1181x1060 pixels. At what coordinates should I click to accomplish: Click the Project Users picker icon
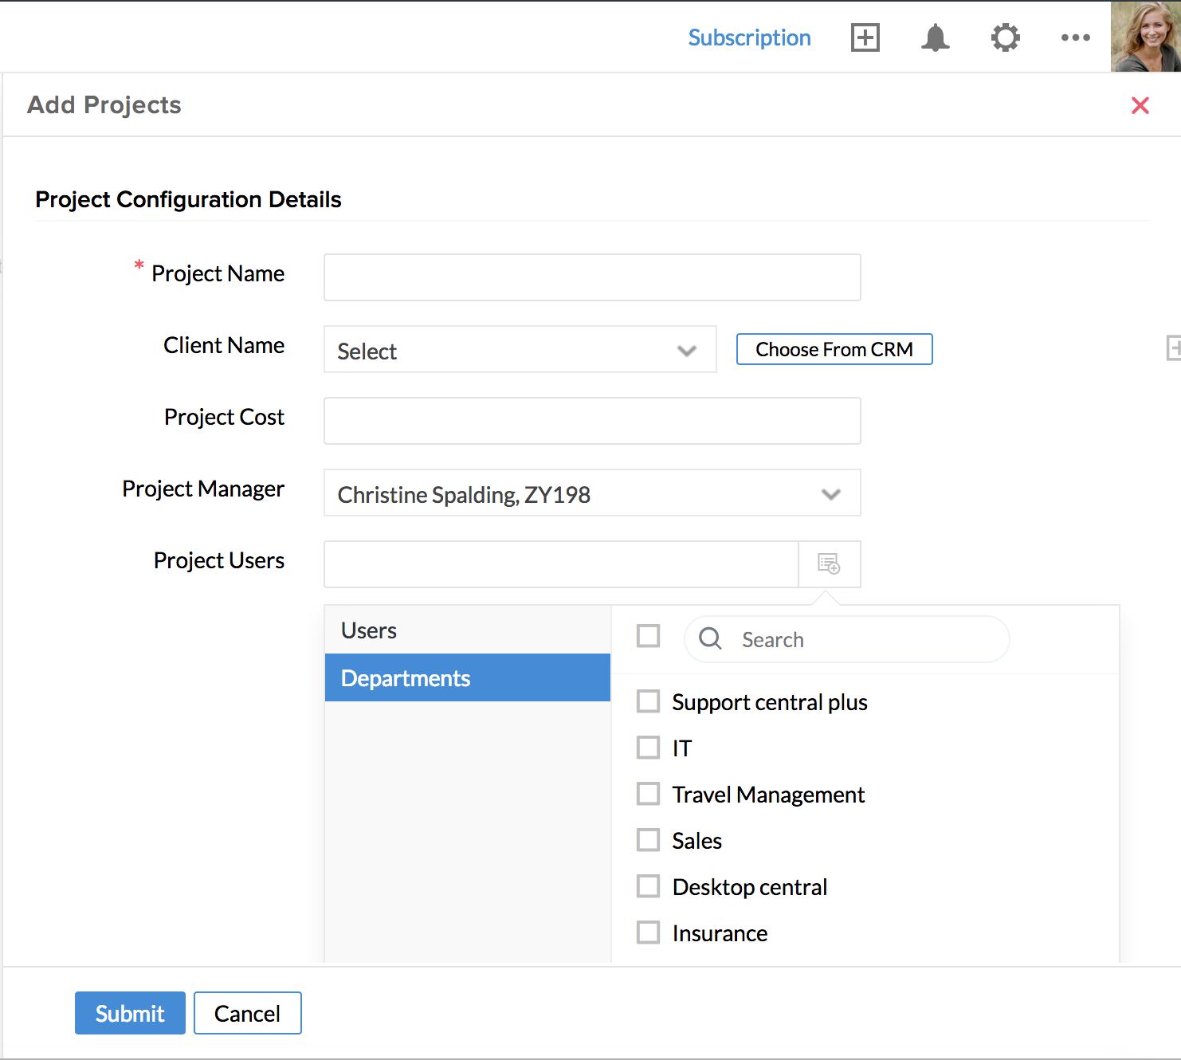pyautogui.click(x=829, y=564)
